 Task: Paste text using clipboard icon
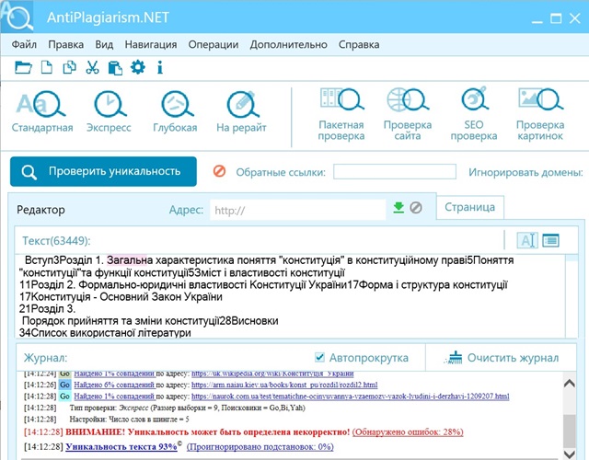tap(115, 67)
